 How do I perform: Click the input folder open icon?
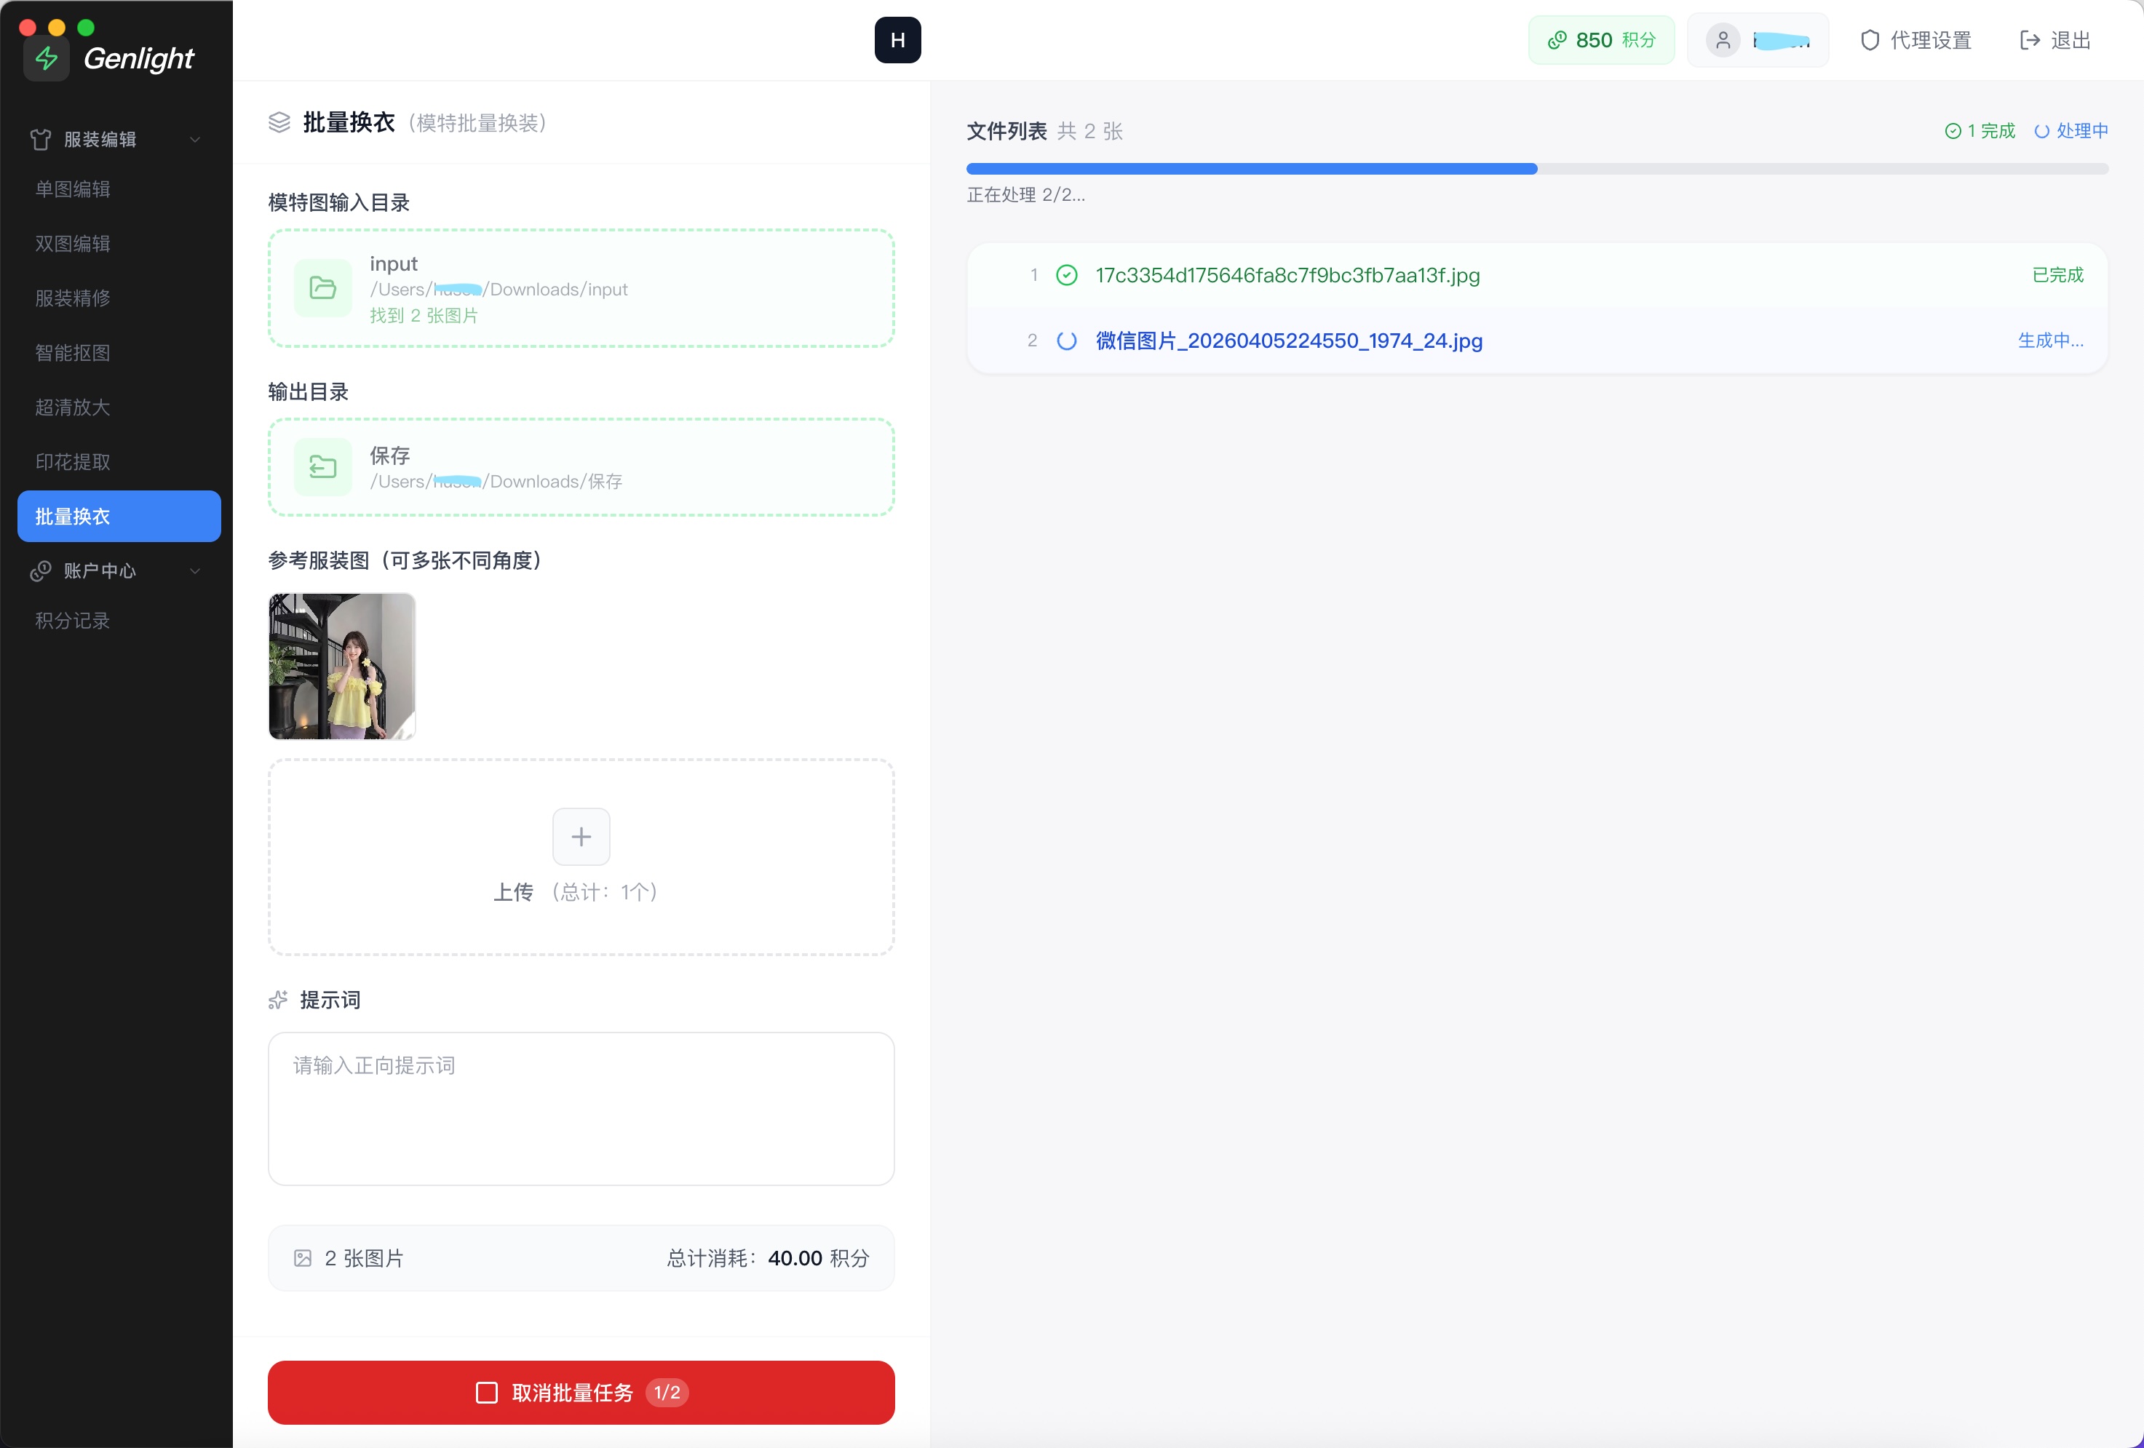[323, 289]
